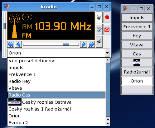Select Impuls in the dropdown list

(x=57, y=68)
